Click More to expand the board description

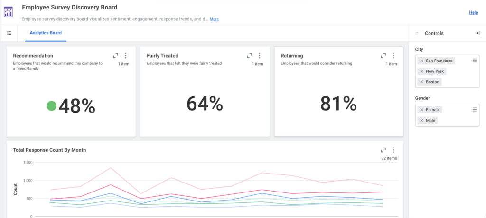pos(214,19)
